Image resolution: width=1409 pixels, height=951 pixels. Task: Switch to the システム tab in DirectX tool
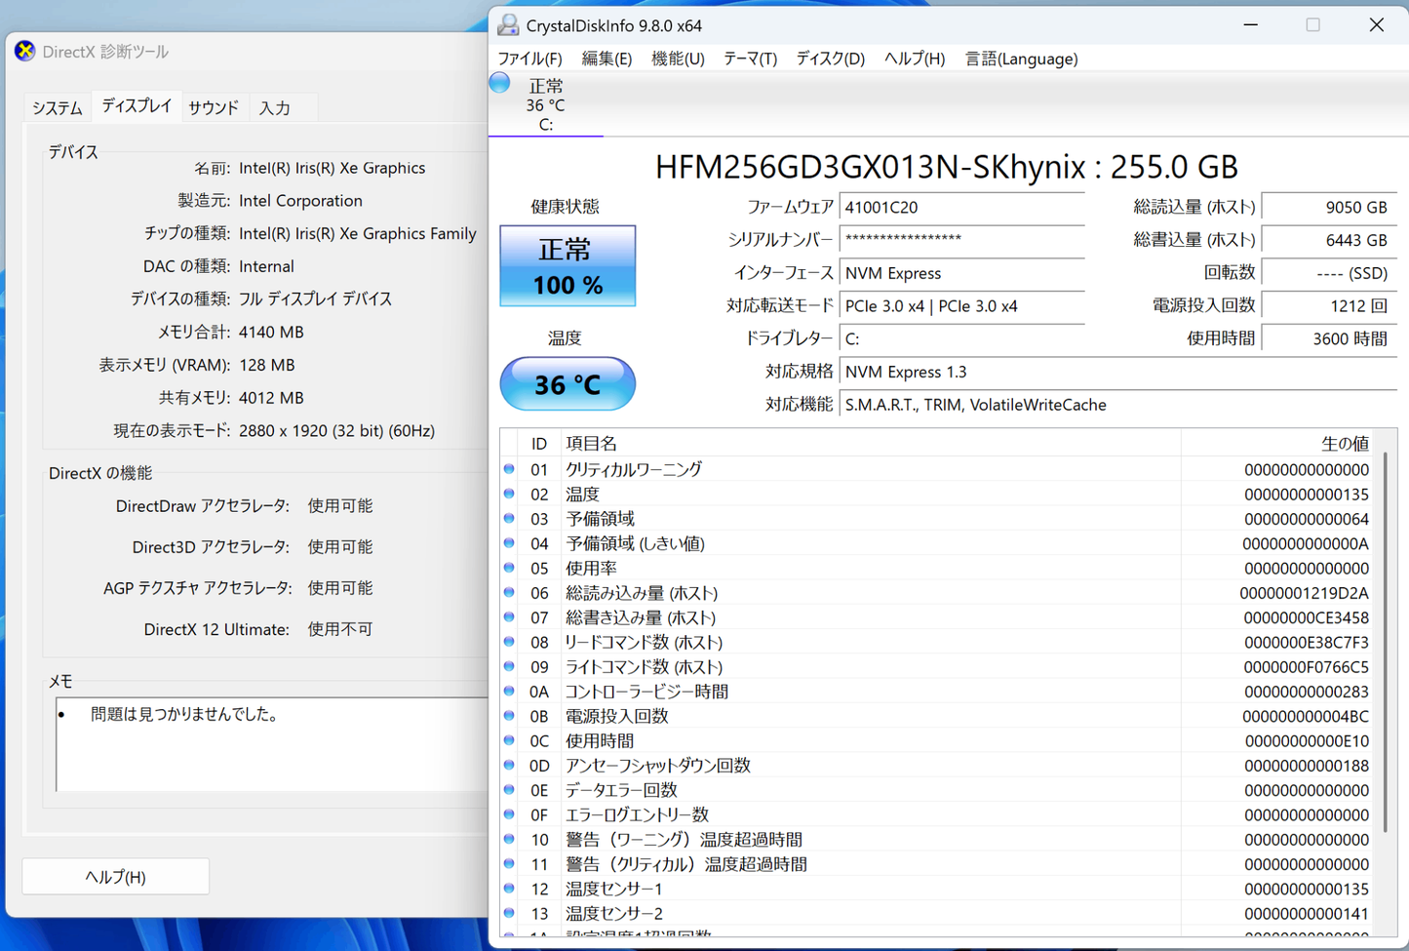pos(58,107)
